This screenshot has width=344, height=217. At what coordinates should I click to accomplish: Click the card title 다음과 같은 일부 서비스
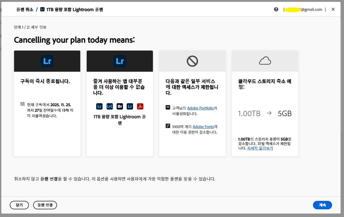192,87
